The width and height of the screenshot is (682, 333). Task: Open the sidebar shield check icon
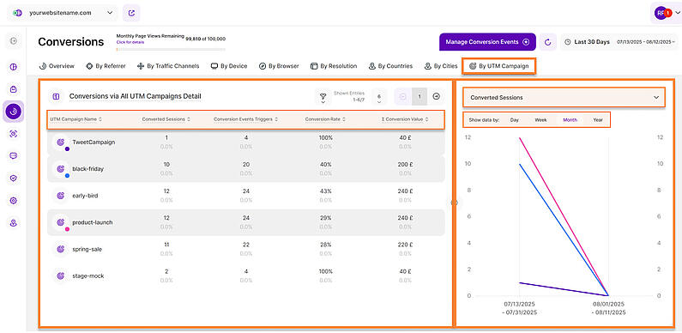(14, 178)
